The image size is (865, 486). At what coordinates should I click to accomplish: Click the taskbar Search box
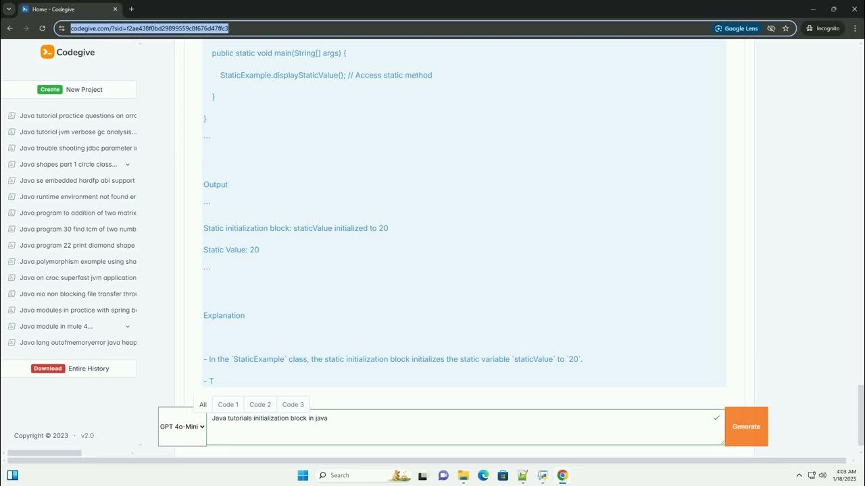363,475
